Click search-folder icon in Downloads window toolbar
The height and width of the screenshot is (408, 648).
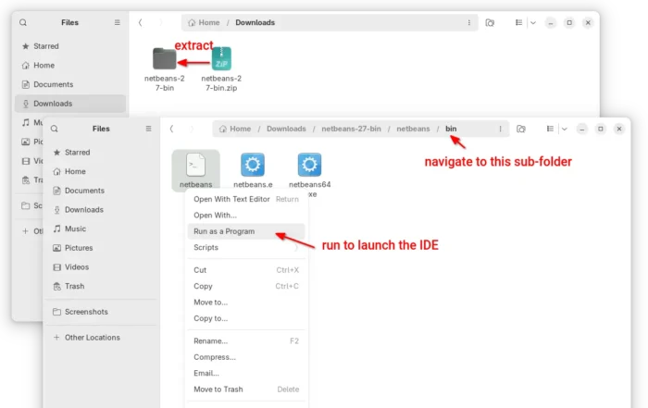click(490, 23)
